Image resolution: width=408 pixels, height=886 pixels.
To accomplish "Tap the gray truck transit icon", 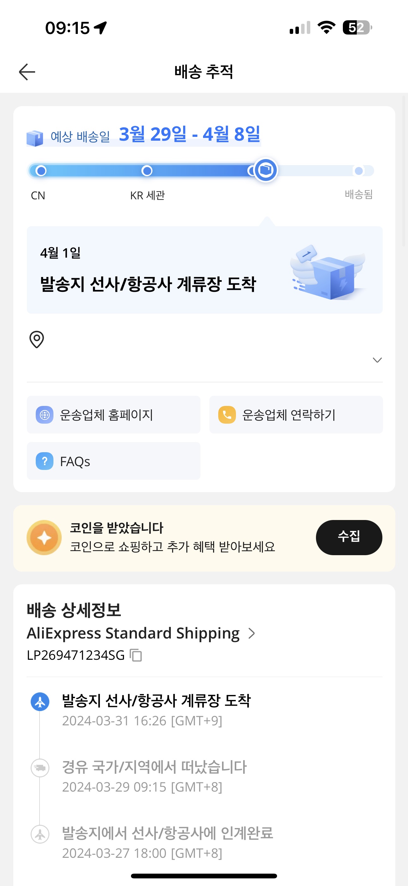I will coord(40,768).
